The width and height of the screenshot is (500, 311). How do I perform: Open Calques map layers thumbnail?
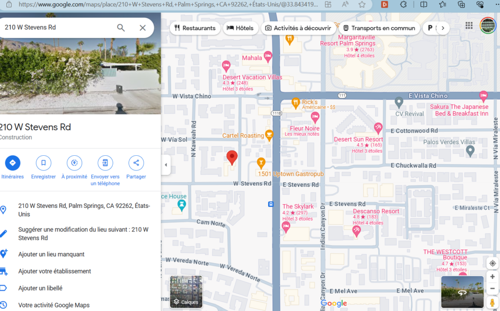point(186,292)
